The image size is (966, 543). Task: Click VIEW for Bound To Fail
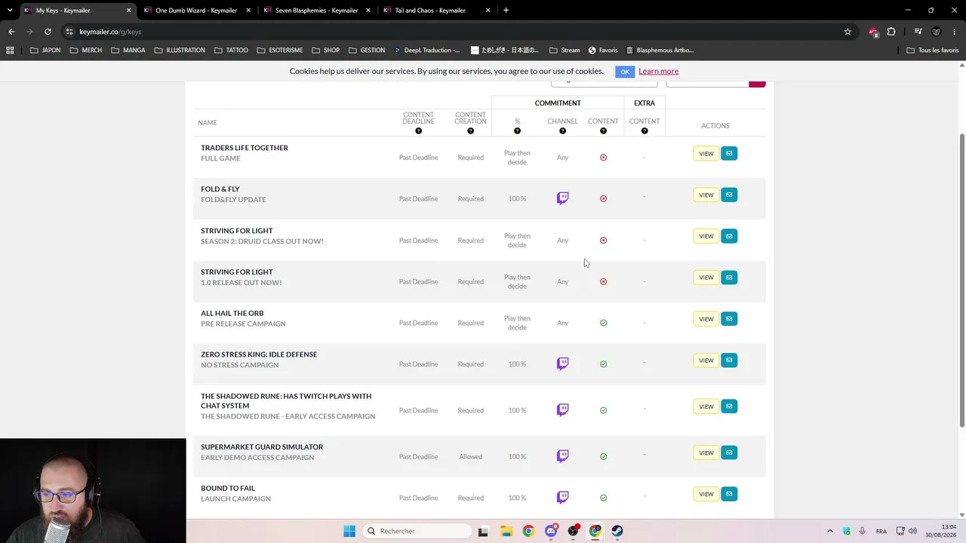pyautogui.click(x=706, y=494)
